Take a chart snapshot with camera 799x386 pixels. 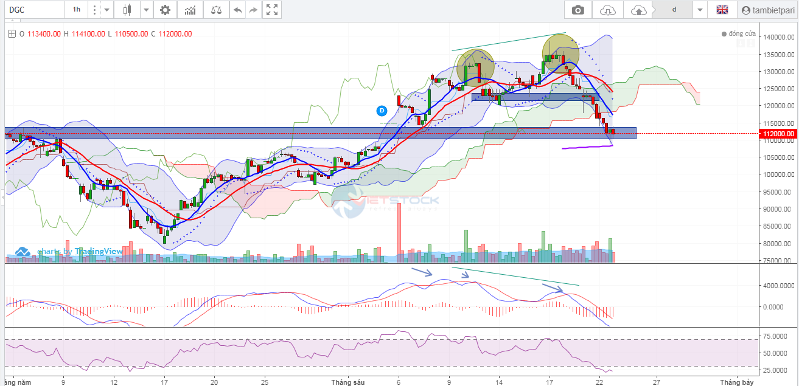coord(577,10)
